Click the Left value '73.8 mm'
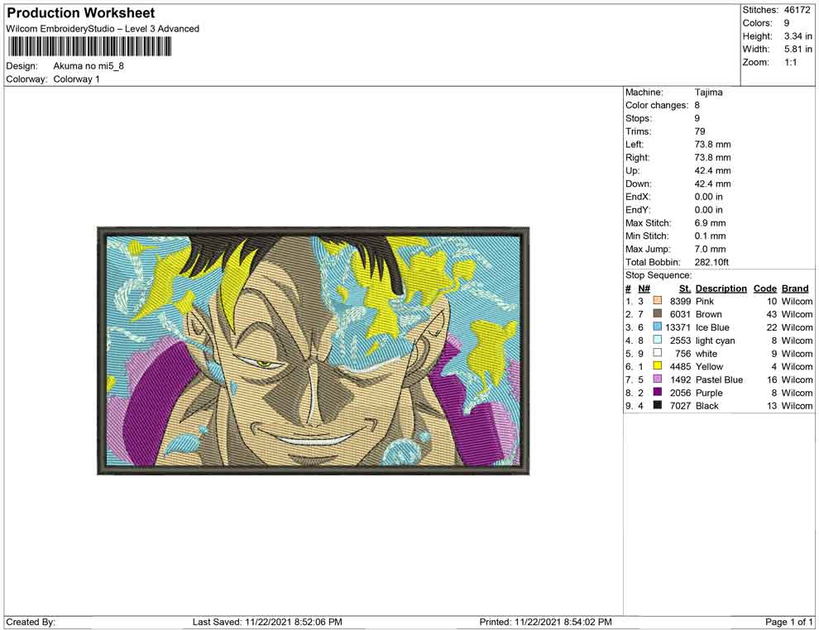Image resolution: width=819 pixels, height=630 pixels. 712,145
